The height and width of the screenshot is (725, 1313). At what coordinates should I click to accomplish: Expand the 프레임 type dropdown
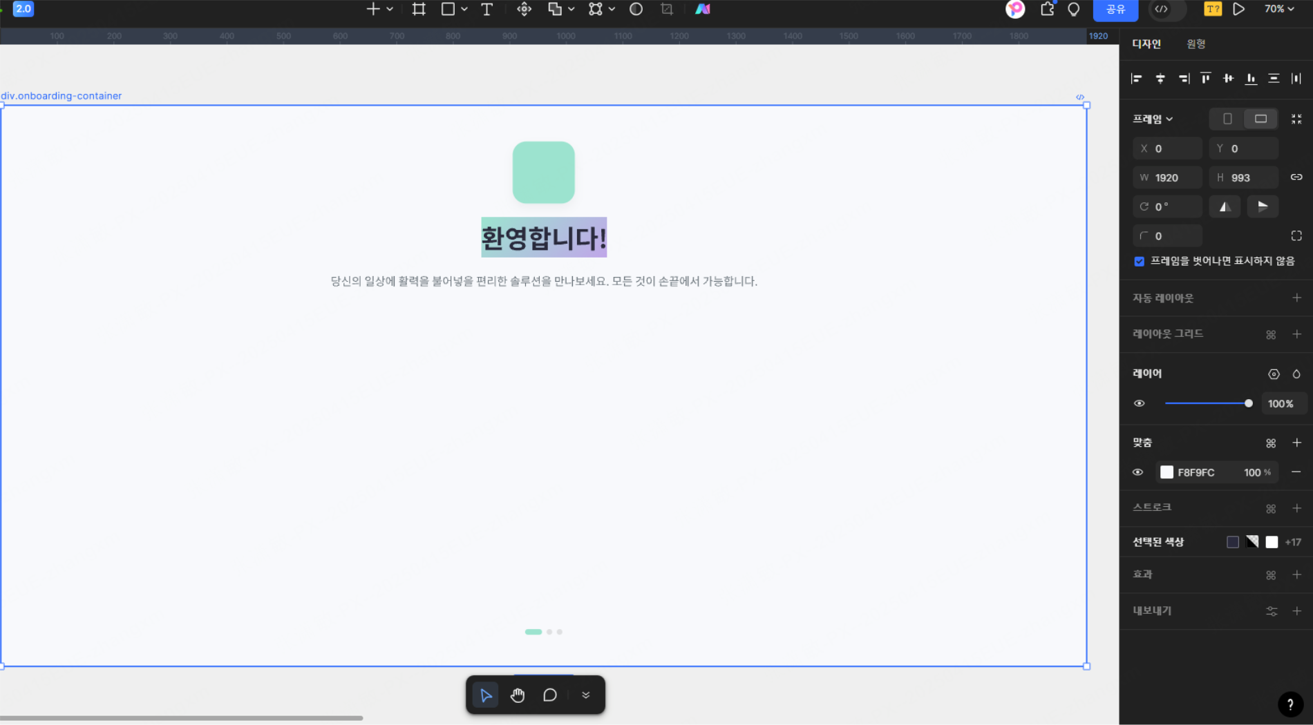pos(1169,119)
